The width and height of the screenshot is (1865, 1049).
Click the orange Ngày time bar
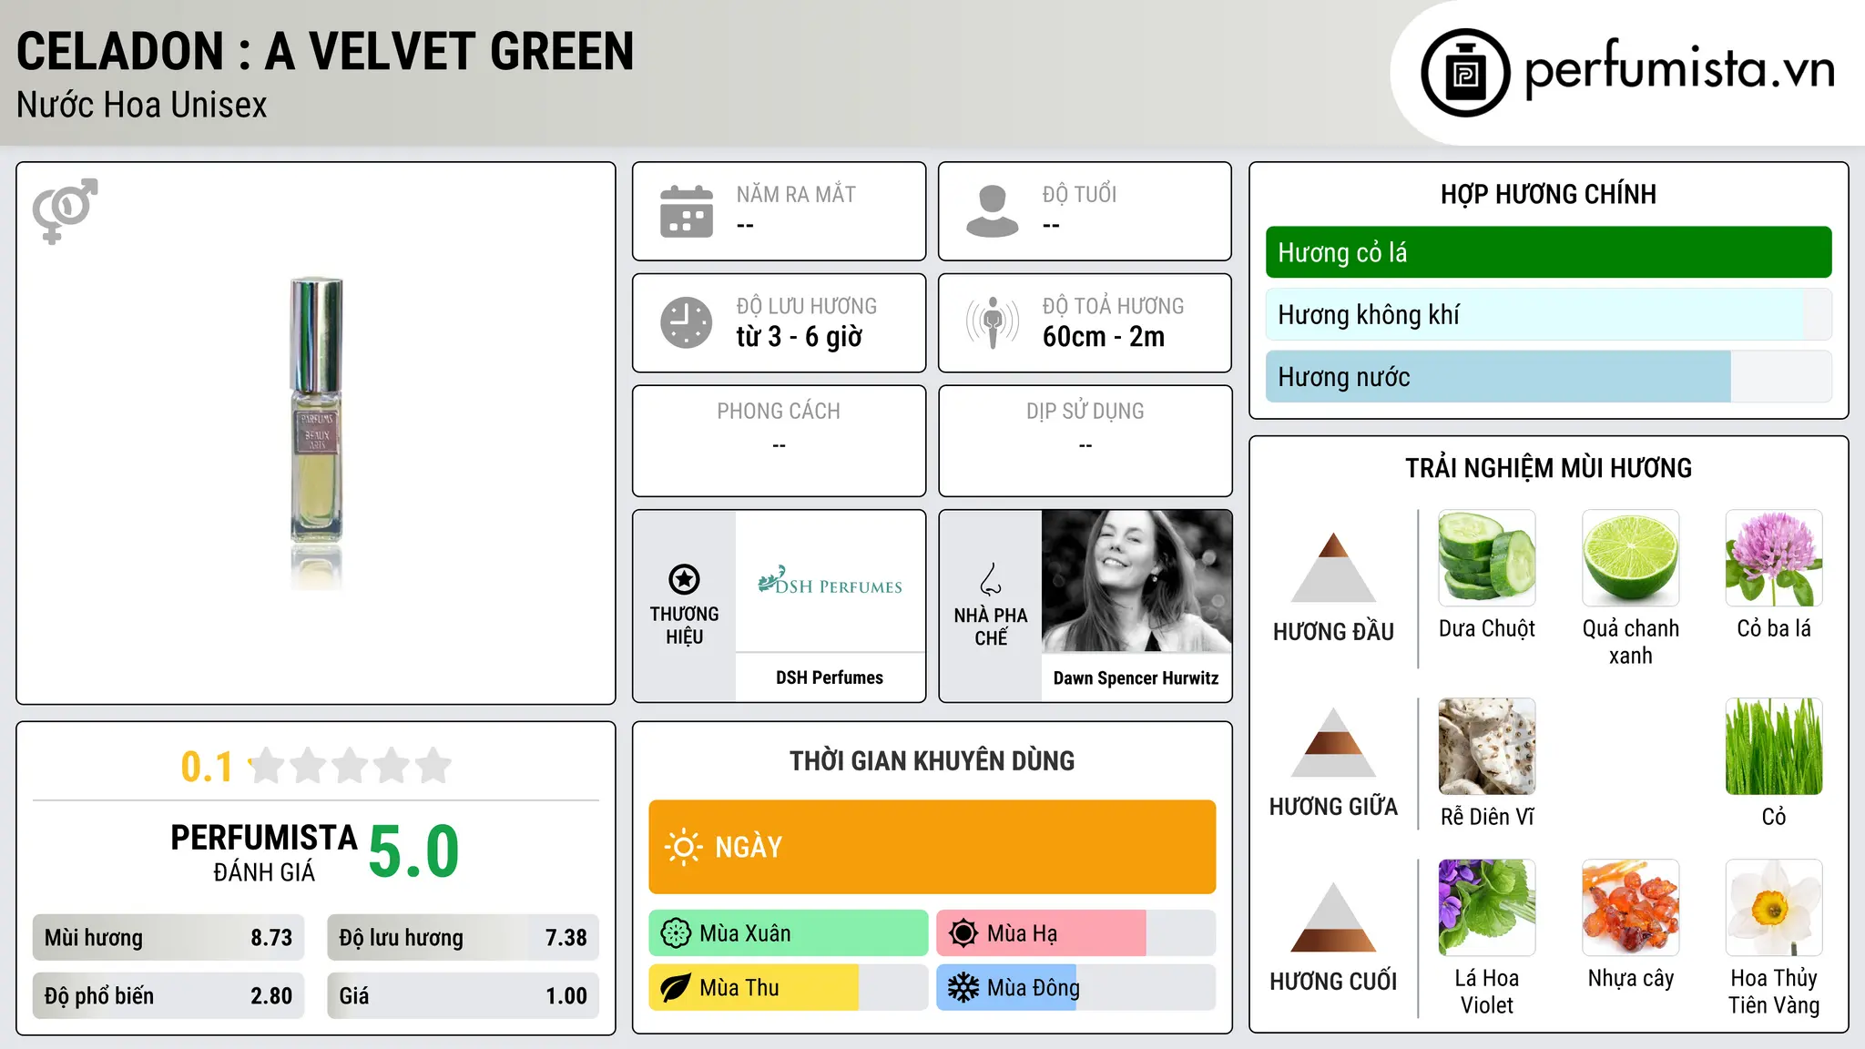(932, 847)
